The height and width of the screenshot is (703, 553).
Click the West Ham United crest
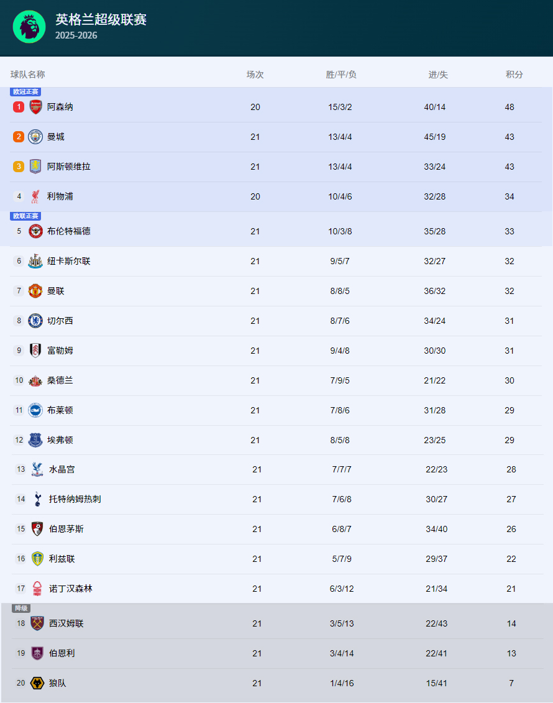(37, 623)
